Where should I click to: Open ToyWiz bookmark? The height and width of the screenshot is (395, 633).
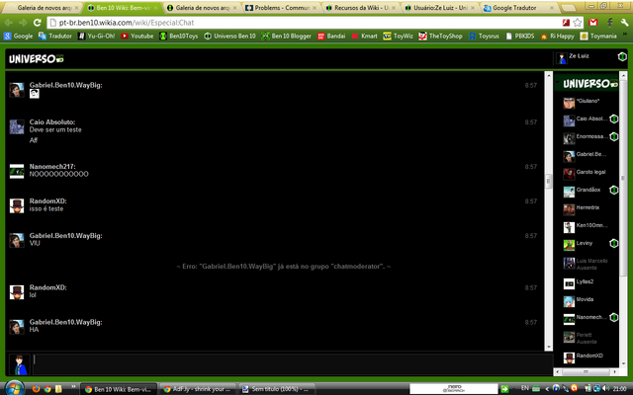tap(398, 36)
